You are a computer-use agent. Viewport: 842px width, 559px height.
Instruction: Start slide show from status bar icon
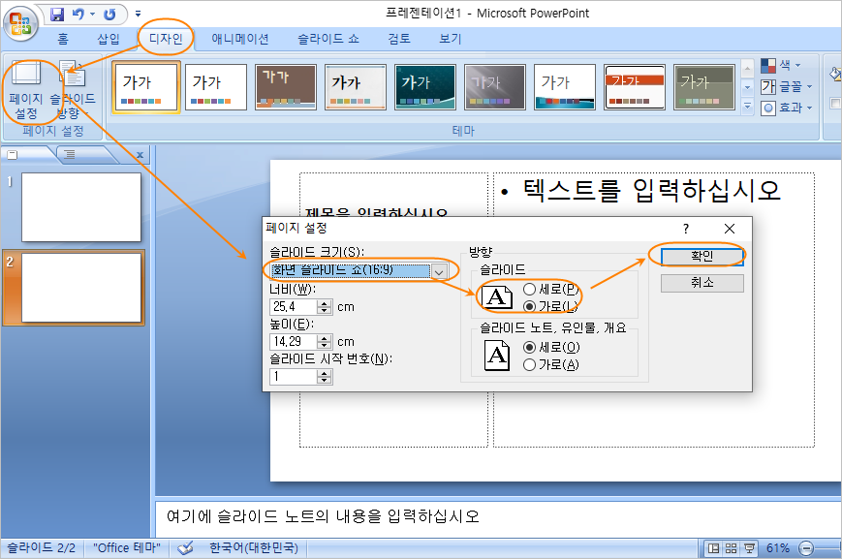749,548
